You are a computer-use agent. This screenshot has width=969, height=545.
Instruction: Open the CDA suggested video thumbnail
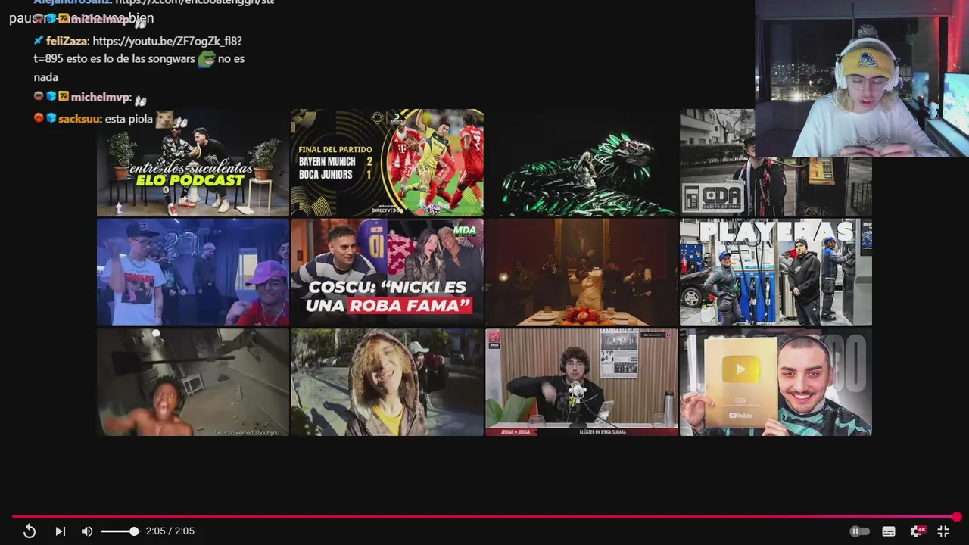[775, 186]
